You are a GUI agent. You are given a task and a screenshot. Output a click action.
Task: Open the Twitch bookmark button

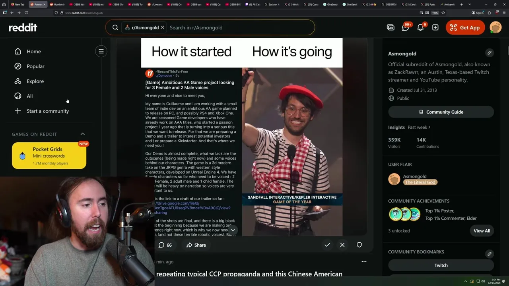point(441,265)
